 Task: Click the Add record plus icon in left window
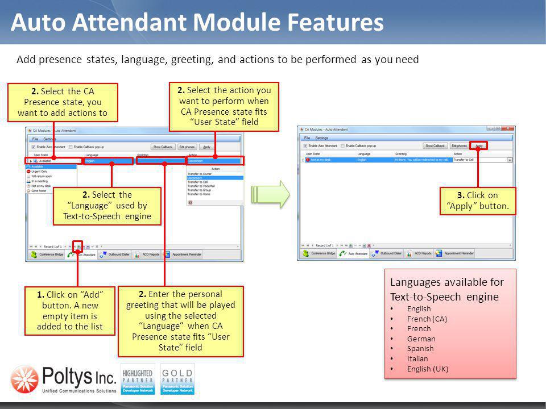click(78, 247)
